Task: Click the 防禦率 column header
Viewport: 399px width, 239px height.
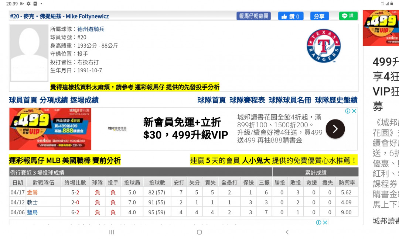Action: (347, 183)
